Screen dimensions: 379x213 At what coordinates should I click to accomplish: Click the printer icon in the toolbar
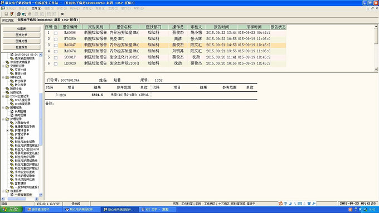pos(18,14)
